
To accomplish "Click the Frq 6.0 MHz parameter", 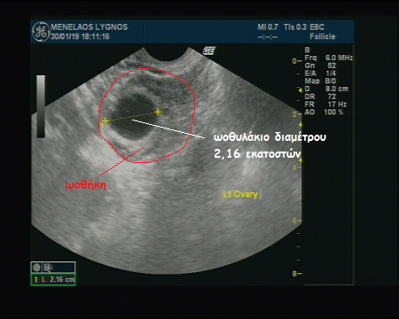I will pos(329,58).
